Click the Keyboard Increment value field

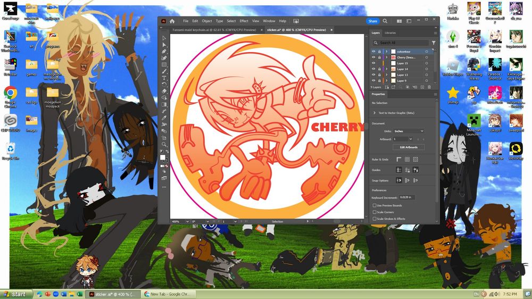coord(407,197)
